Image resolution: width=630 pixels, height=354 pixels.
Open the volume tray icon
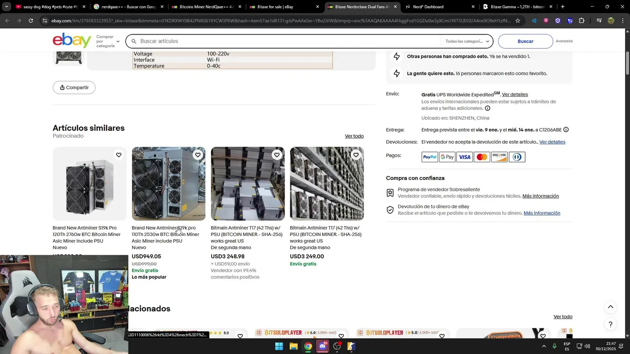587,346
